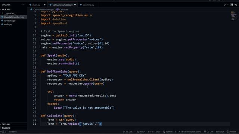The width and height of the screenshot is (239, 134).
Task: Open Explorer views and more actions menu
Action: point(23,5)
